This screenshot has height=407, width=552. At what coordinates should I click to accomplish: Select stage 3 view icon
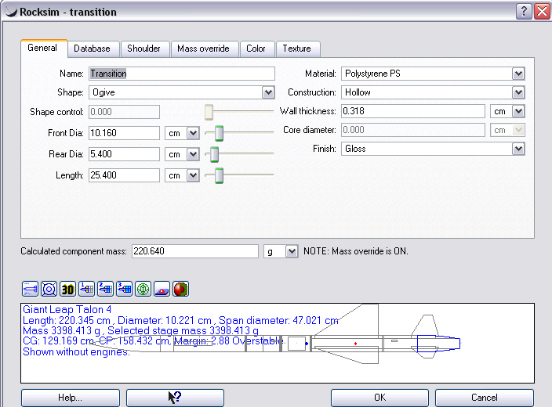pos(124,290)
